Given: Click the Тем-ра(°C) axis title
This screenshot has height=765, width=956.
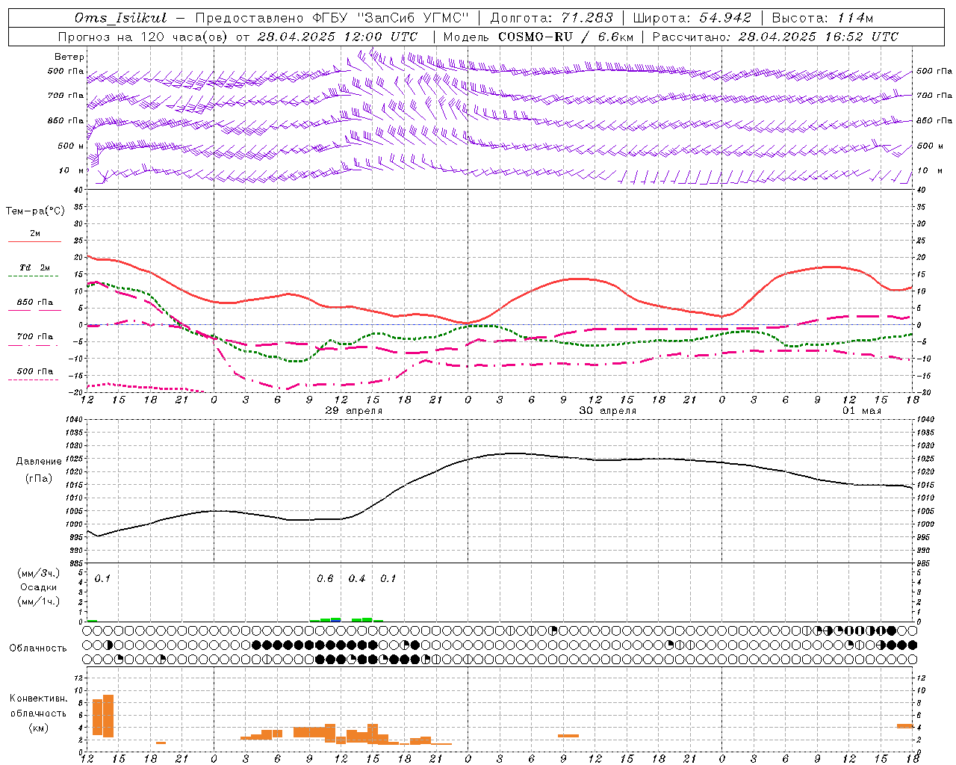Looking at the screenshot, I should (x=35, y=211).
